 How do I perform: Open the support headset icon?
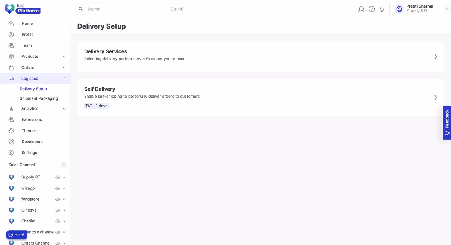(361, 9)
